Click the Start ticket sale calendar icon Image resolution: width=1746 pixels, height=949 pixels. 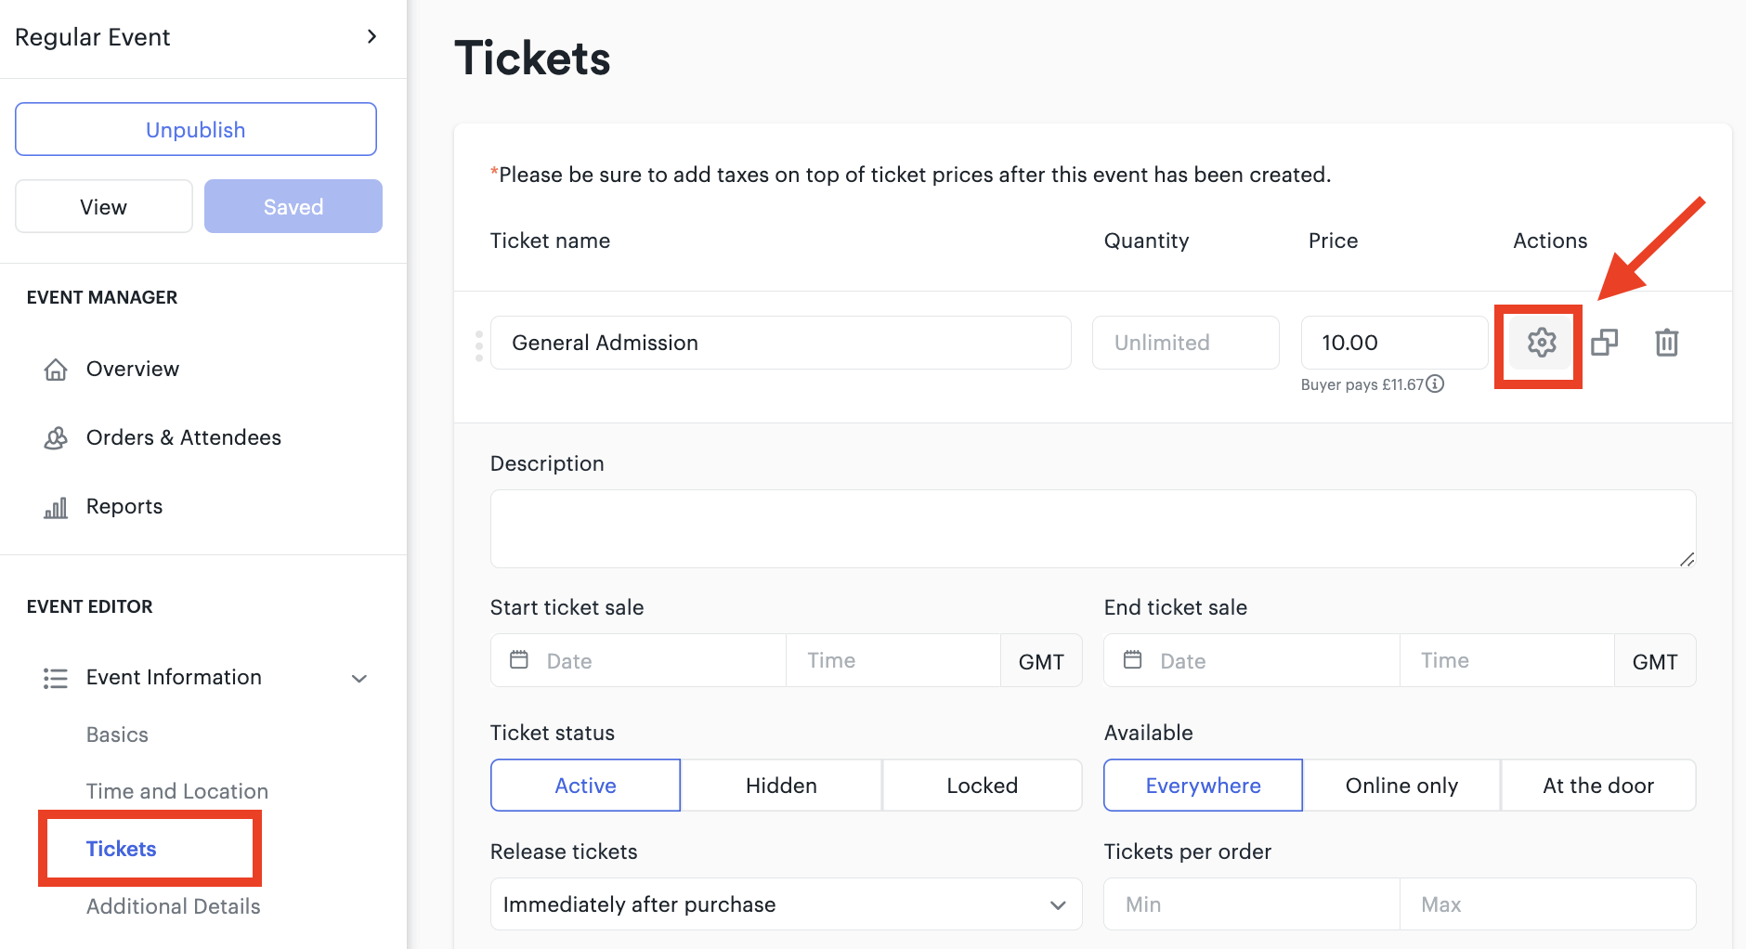point(519,659)
